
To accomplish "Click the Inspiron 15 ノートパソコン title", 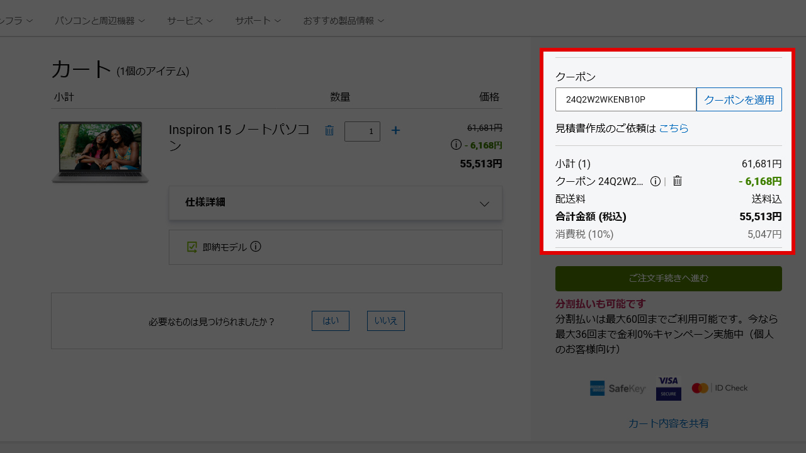I will point(239,138).
